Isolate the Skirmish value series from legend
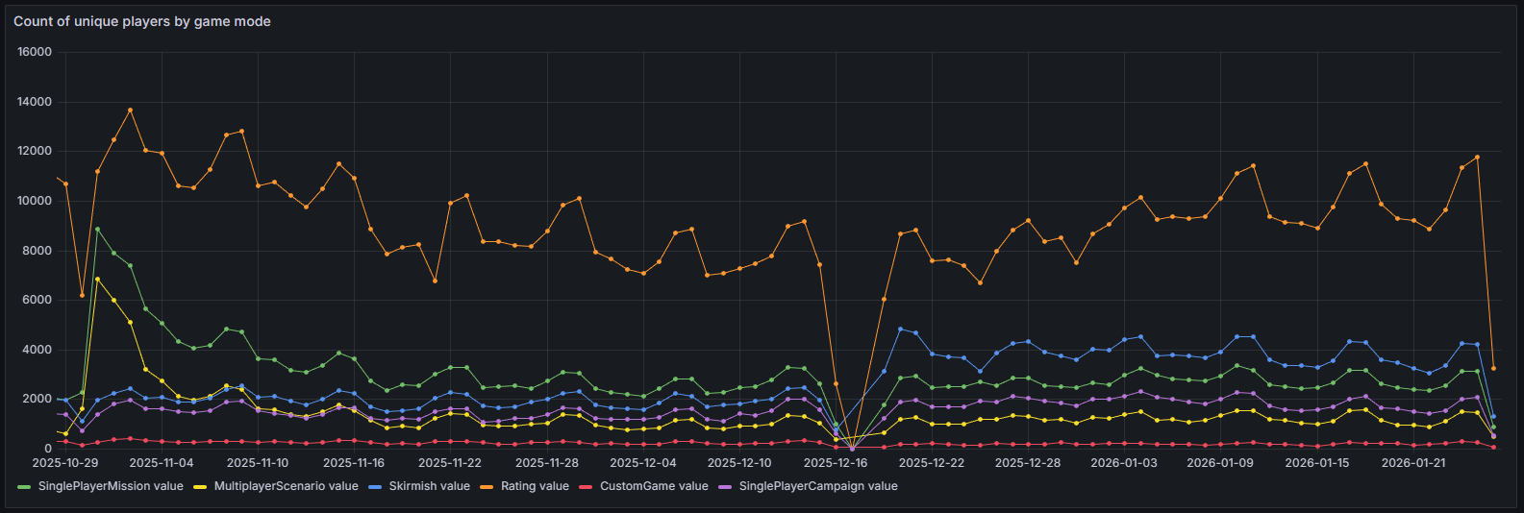Image resolution: width=1524 pixels, height=513 pixels. point(429,486)
